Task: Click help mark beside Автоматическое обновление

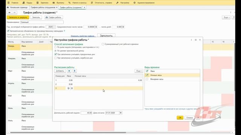Action: click(64, 31)
